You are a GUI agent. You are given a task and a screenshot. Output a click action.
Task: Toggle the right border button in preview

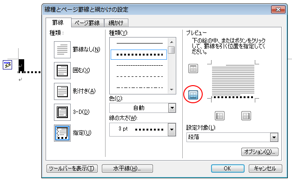(x=246, y=116)
